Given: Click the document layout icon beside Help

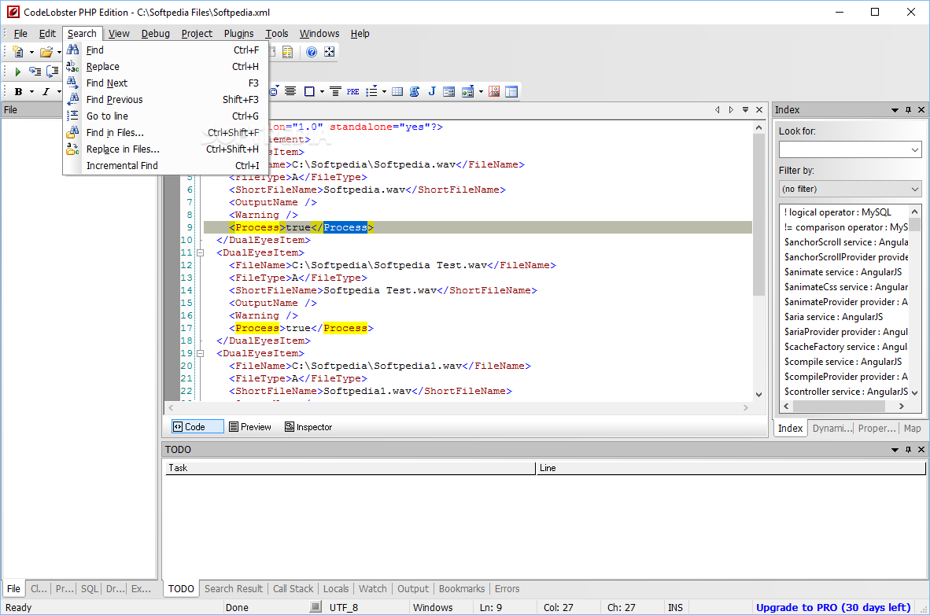Looking at the screenshot, I should tap(288, 52).
